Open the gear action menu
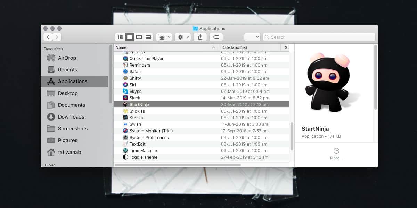 (183, 37)
